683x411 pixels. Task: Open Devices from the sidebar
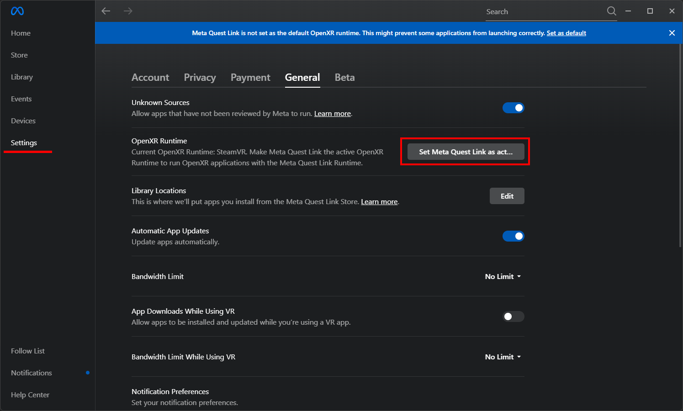tap(23, 121)
